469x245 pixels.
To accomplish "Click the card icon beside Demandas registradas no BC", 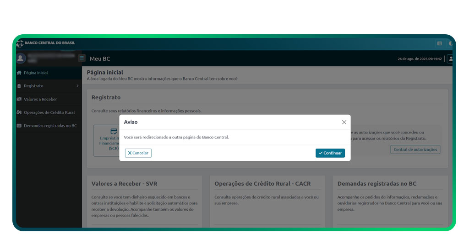I will pyautogui.click(x=19, y=126).
